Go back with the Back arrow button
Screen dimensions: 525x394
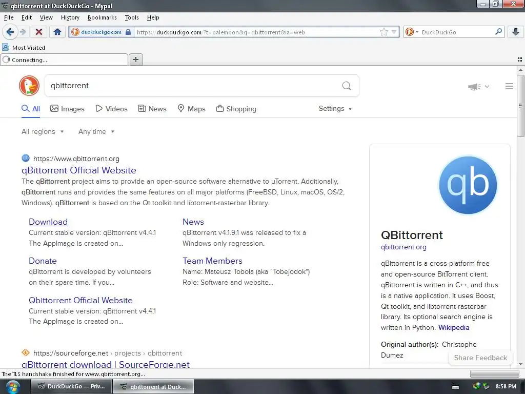pyautogui.click(x=10, y=32)
